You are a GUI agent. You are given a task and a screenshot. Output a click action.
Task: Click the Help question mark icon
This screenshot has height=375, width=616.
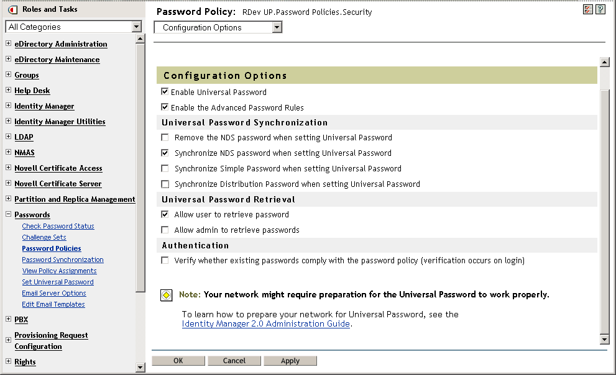pyautogui.click(x=600, y=9)
